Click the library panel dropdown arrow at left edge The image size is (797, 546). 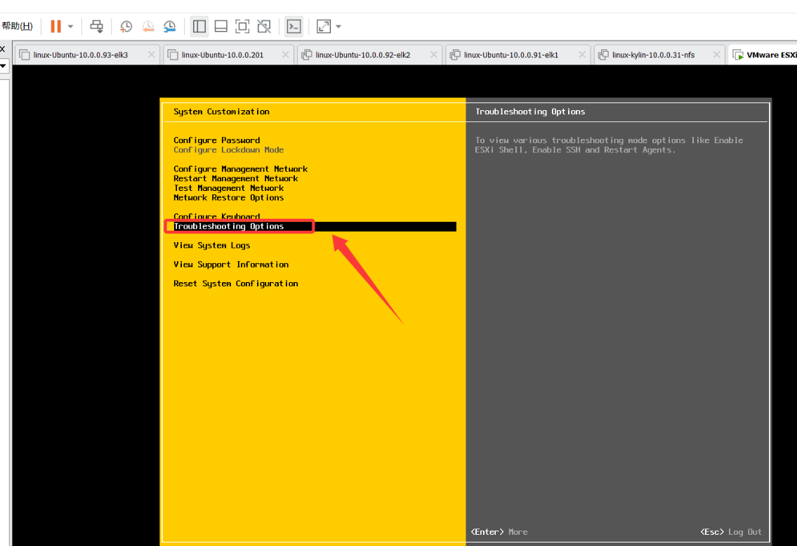tap(3, 67)
